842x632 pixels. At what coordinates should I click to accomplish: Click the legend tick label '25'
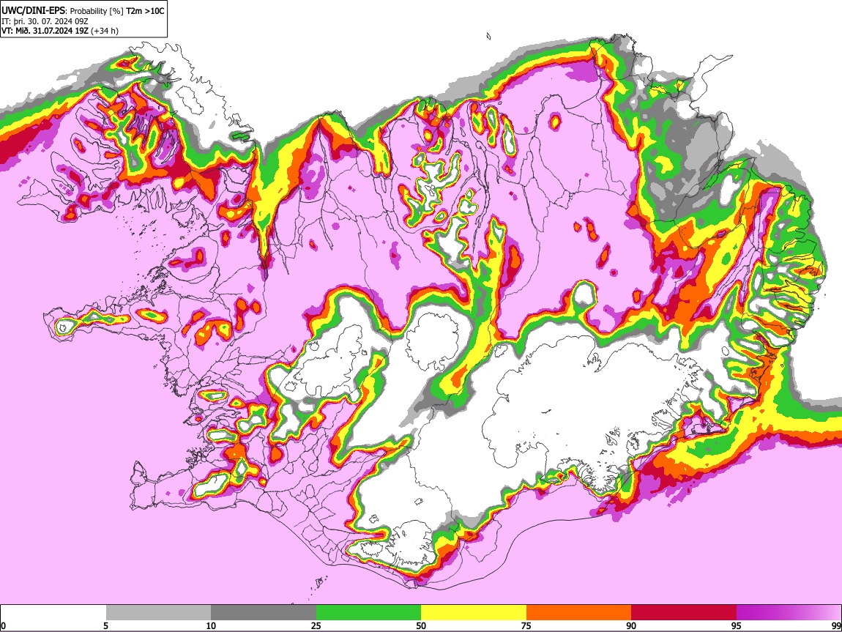316,625
